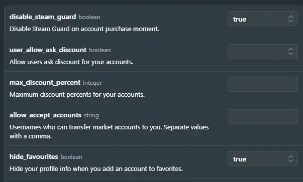Click the 'Maximum discount percents' description text
The width and height of the screenshot is (303, 182).
pos(77,95)
